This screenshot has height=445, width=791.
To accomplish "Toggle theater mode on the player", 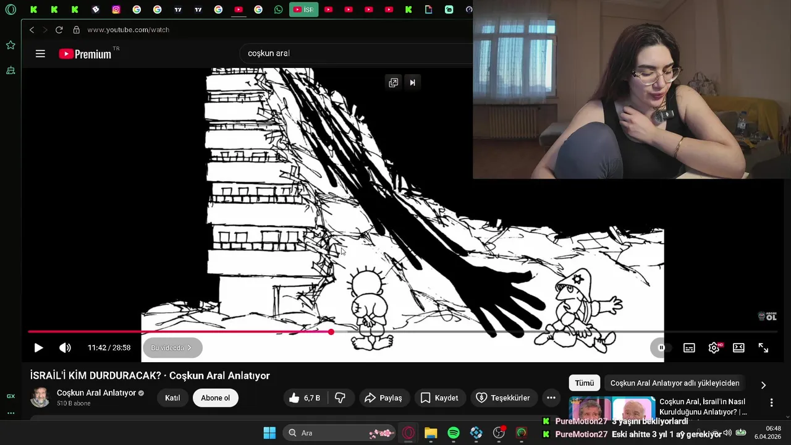I will (738, 348).
